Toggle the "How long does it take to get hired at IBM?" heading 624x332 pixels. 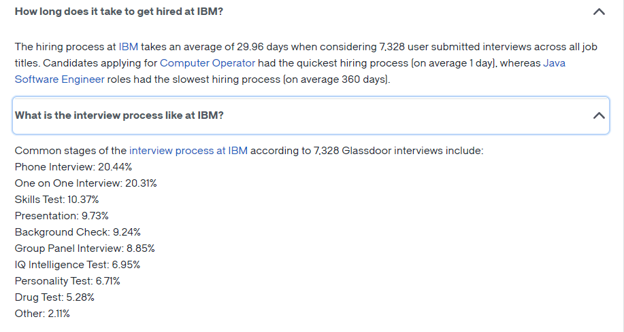pos(119,12)
